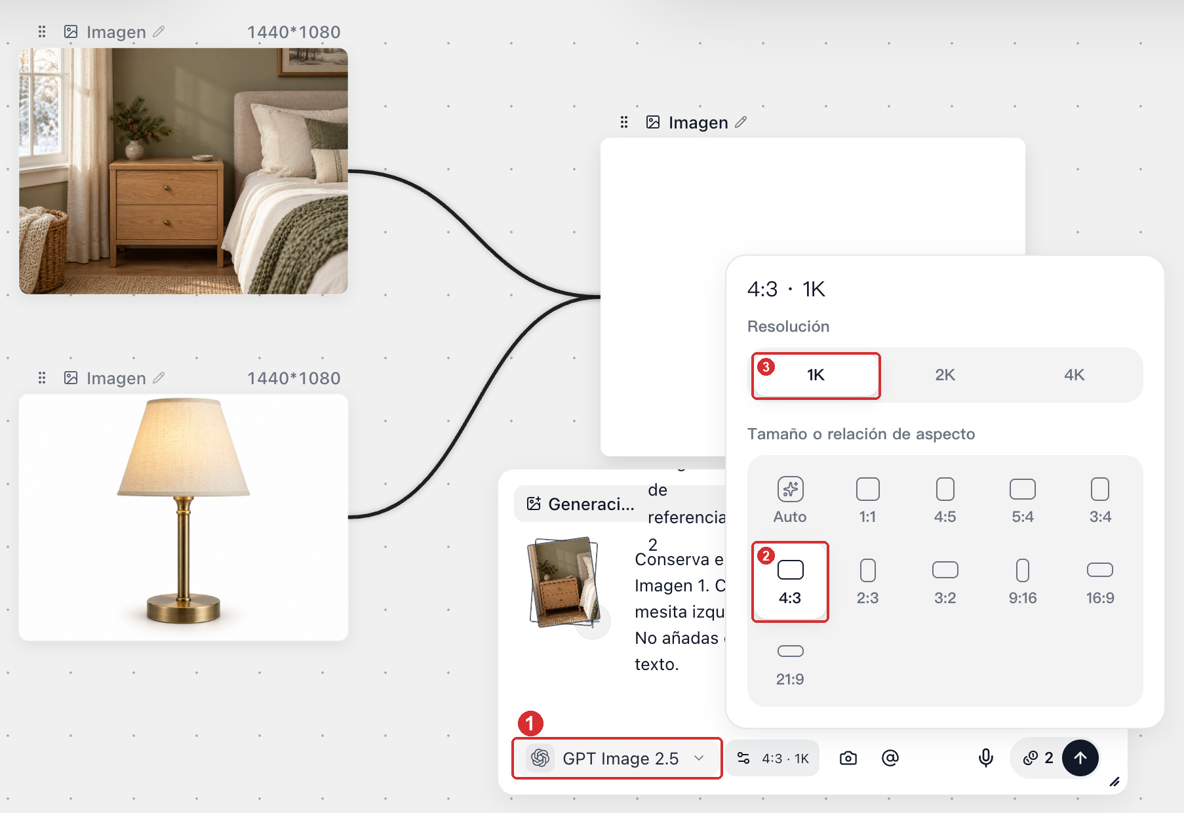
Task: Choose the 9:16 aspect ratio
Action: pyautogui.click(x=1022, y=582)
